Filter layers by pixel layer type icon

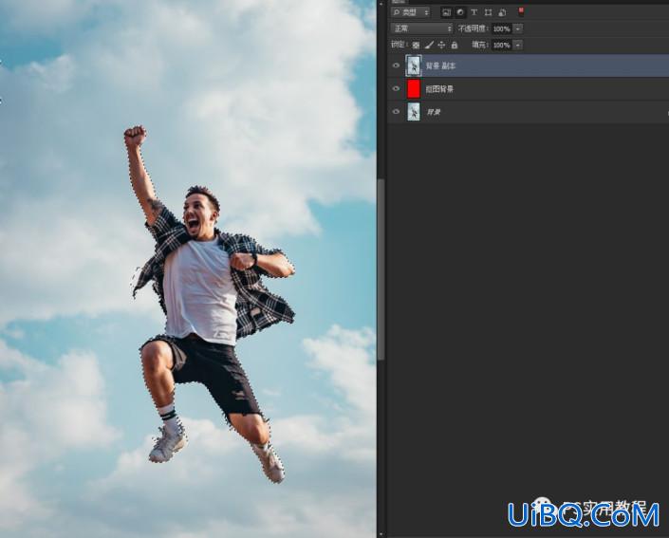[x=446, y=12]
